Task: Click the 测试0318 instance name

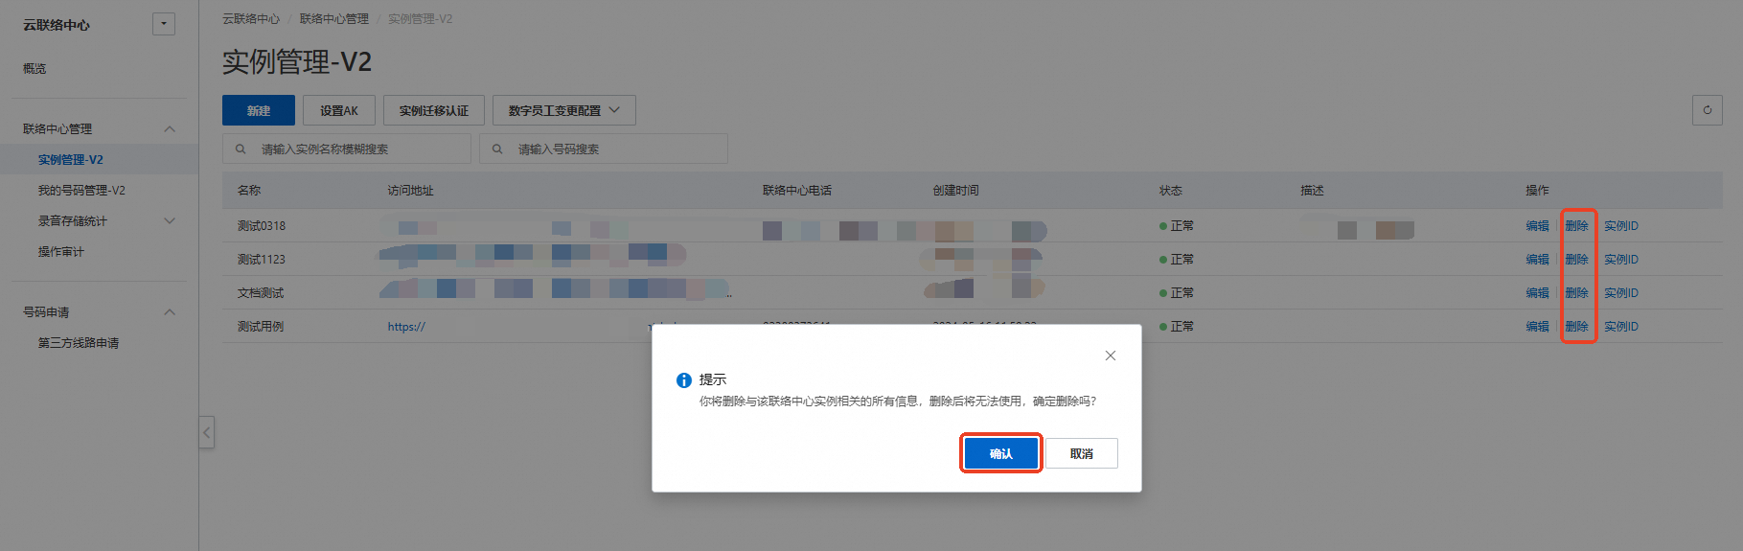Action: pyautogui.click(x=262, y=225)
